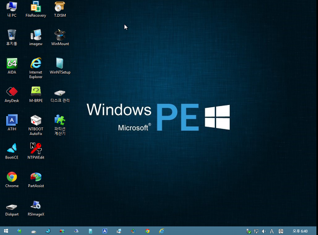Launch FileRecovery from the desktop
Screen dimensions: 318x235
36,9
